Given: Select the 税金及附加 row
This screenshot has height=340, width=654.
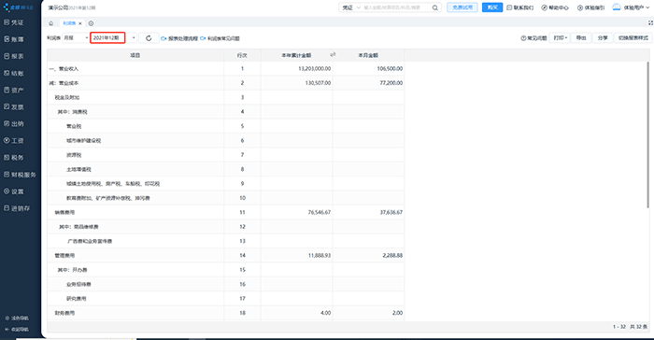Looking at the screenshot, I should (226, 97).
